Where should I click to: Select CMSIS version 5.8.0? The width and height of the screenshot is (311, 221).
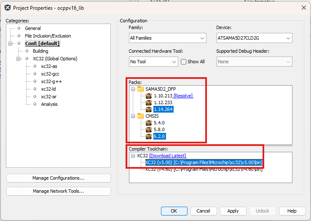click(x=159, y=129)
